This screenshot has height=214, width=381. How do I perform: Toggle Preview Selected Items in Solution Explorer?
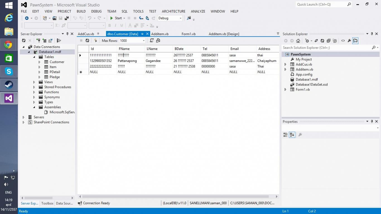tap(355, 41)
